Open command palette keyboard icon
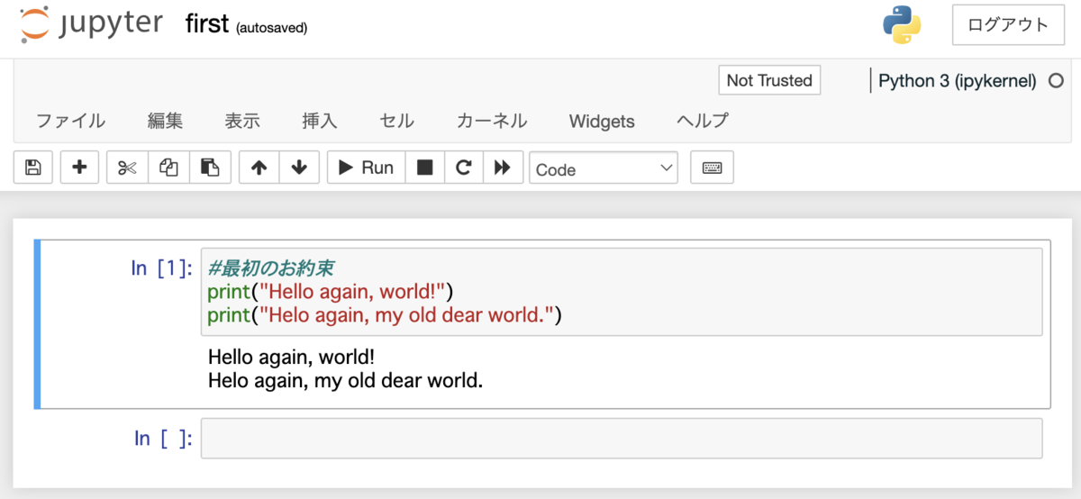 (712, 168)
